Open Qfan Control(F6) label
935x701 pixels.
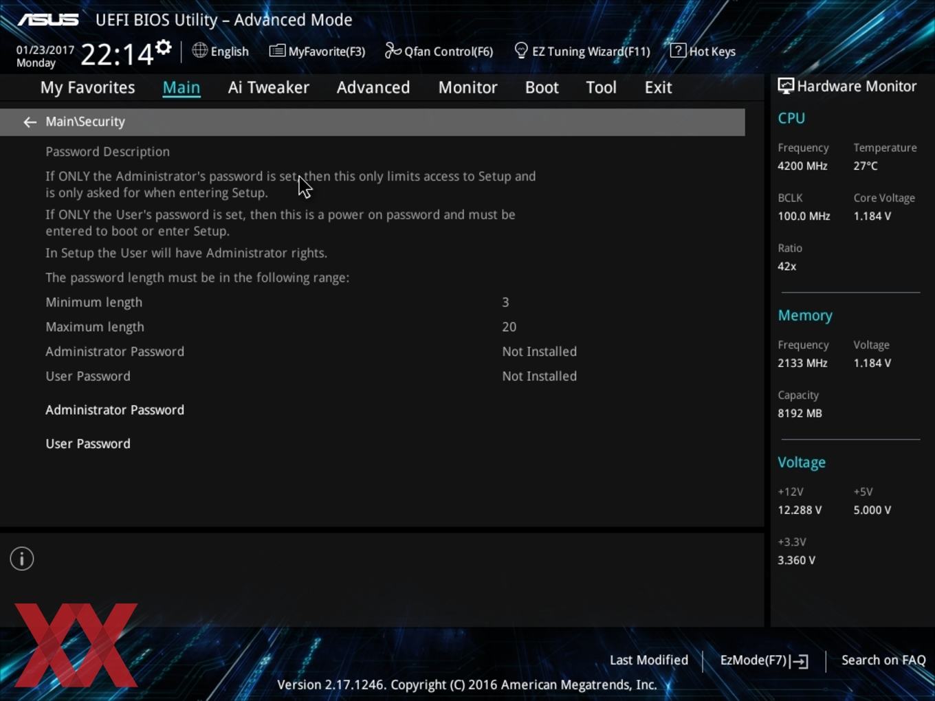click(449, 52)
